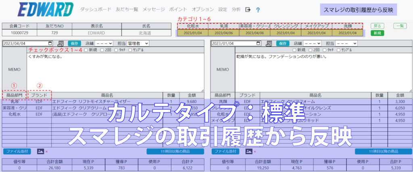
Task: Click the register icon beside the 2023/04/04 date
Action: coord(60,43)
